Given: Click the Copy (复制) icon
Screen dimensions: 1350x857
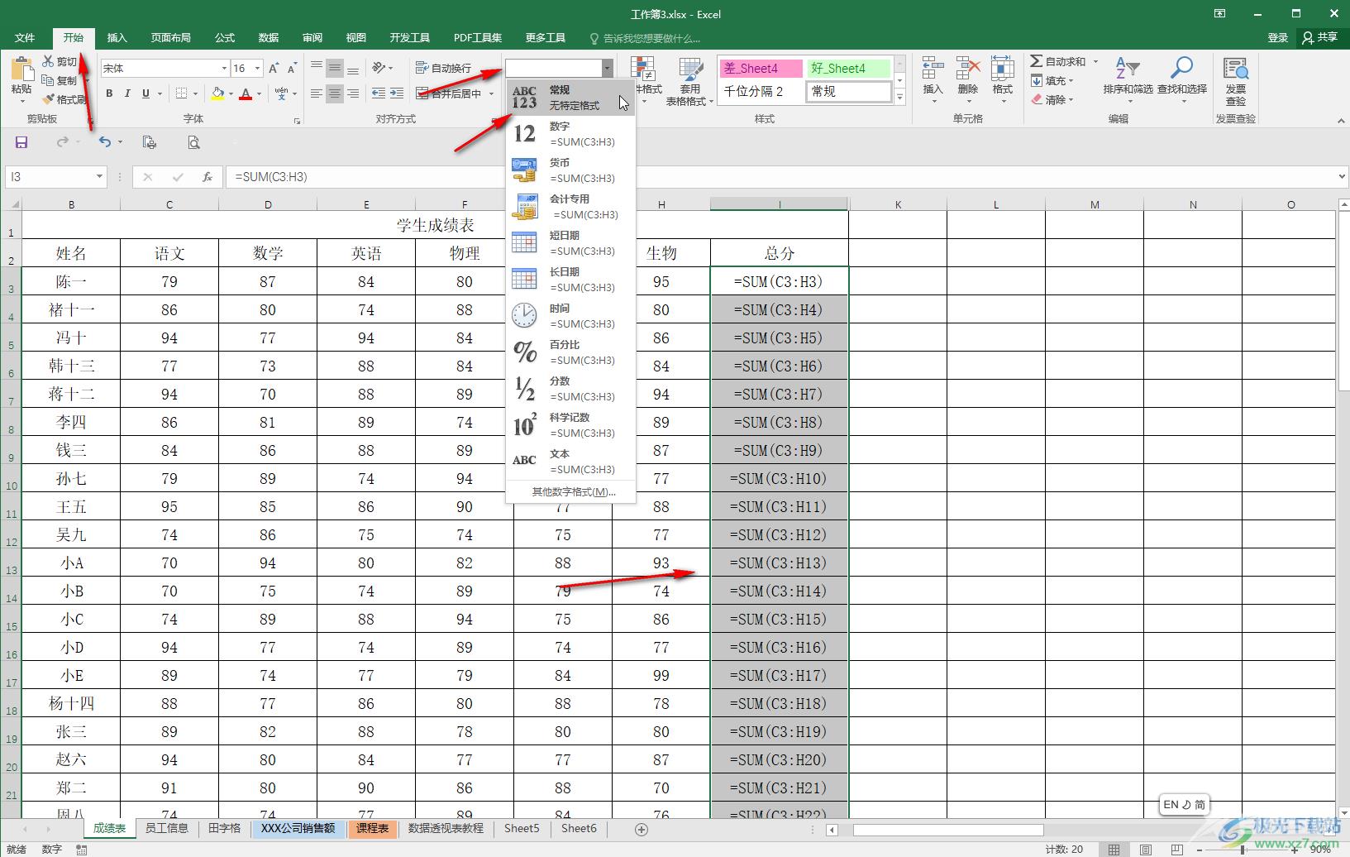Looking at the screenshot, I should pos(48,80).
